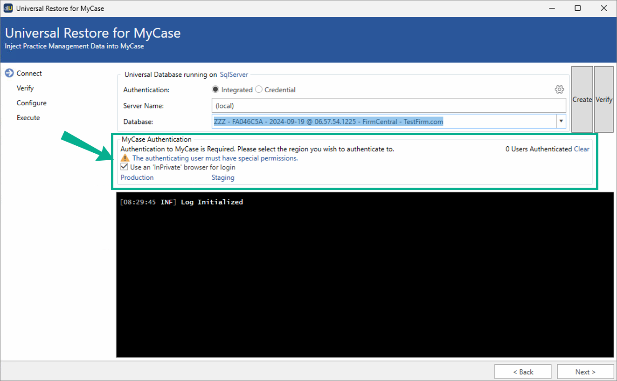Choose the Production region link
Image resolution: width=617 pixels, height=381 pixels.
137,177
